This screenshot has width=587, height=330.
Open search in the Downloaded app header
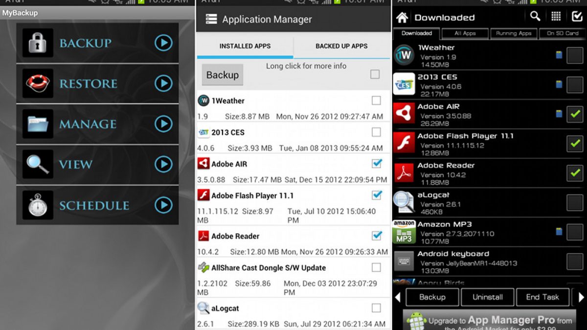[535, 17]
